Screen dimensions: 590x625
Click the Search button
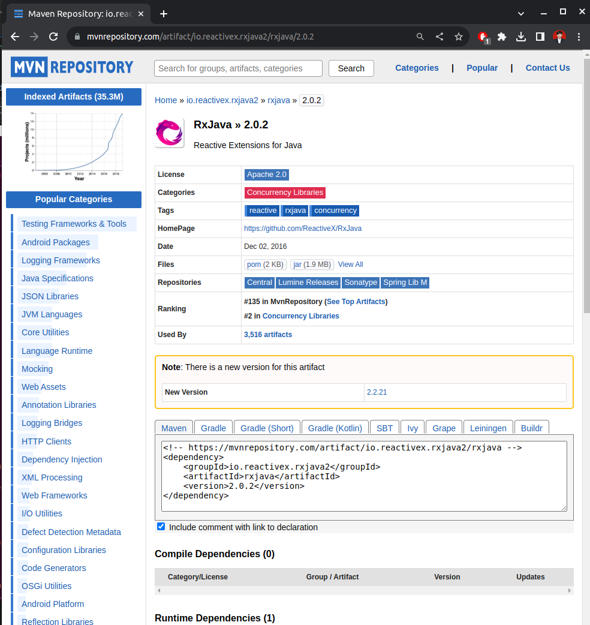pyautogui.click(x=351, y=68)
